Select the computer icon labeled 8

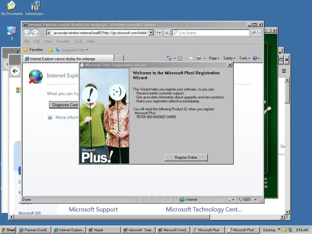click(x=12, y=33)
